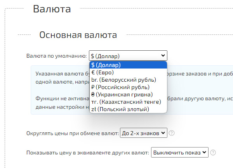Click 'Показывать цену в эквиваленте' label
This screenshot has height=168, width=233.
click(87, 153)
